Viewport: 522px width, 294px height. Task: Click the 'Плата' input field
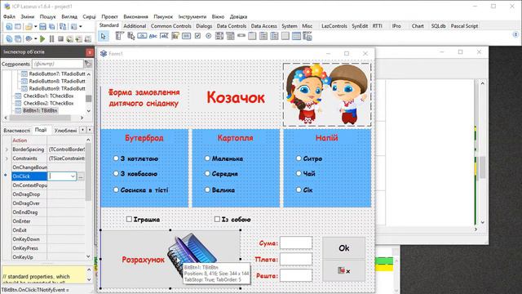coord(296,259)
